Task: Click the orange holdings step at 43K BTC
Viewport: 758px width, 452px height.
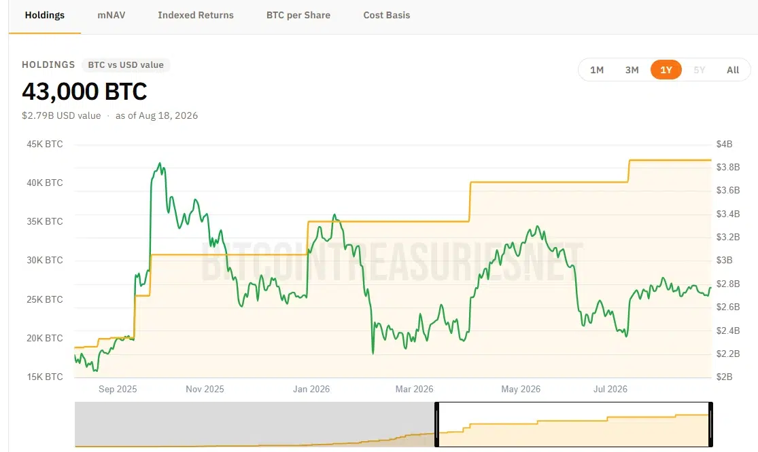Action: [x=670, y=159]
